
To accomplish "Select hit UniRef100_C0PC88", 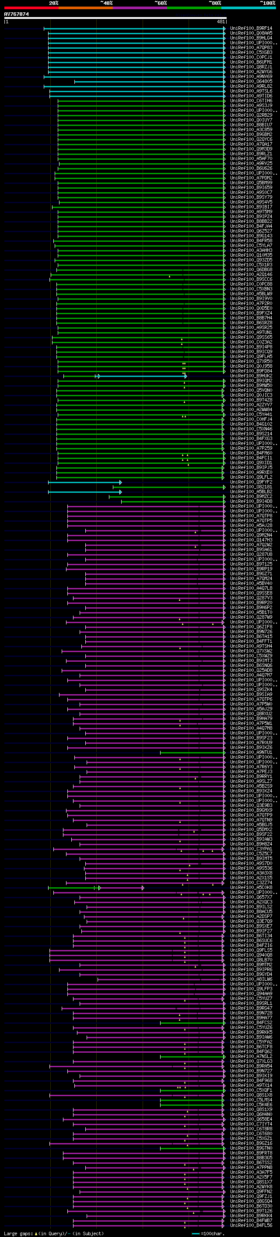I will click(251, 284).
